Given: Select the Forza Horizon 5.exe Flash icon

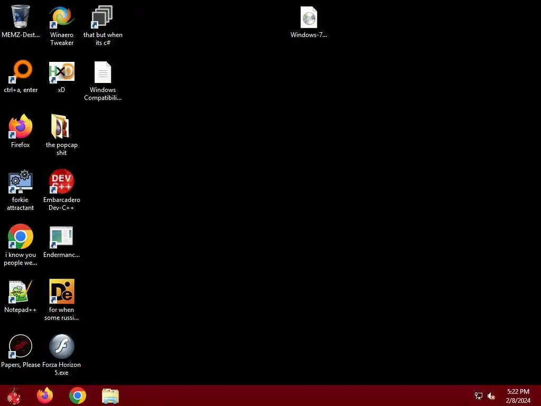Looking at the screenshot, I should click(62, 346).
